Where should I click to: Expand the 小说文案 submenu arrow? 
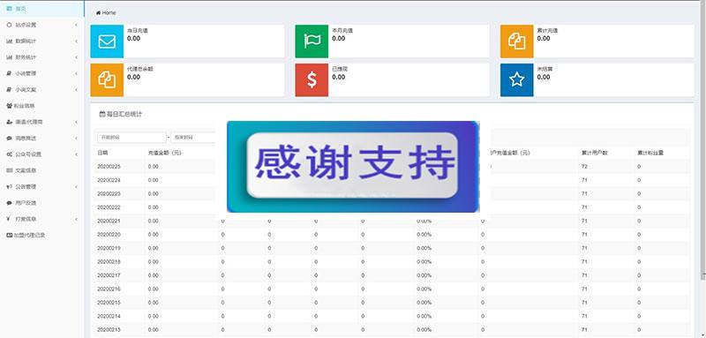[x=76, y=89]
